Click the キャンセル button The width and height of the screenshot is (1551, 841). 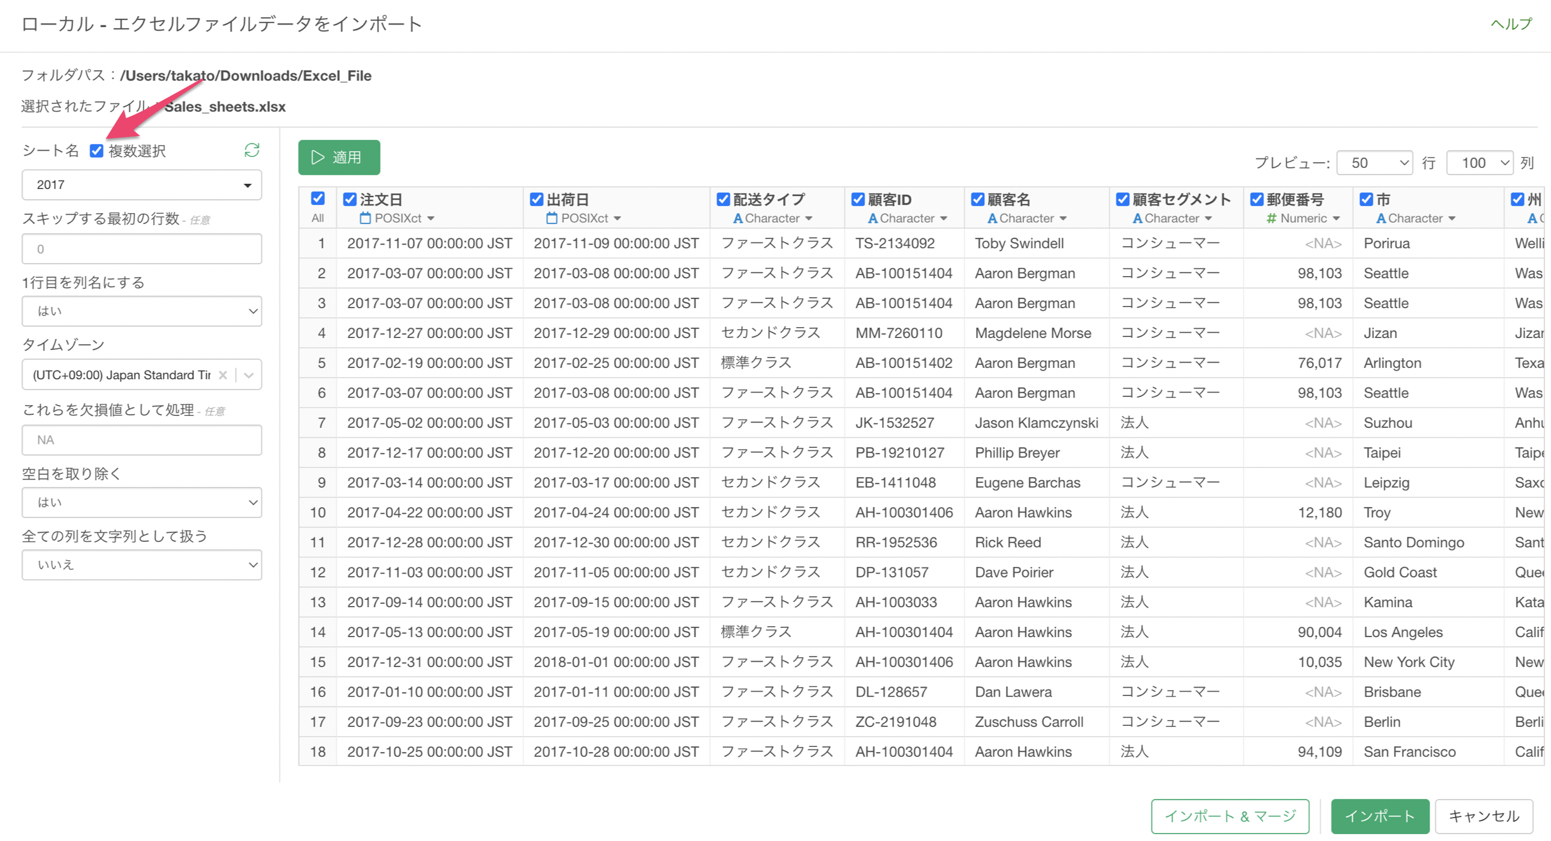(1484, 816)
